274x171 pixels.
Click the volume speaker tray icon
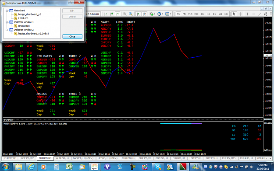(x=252, y=167)
